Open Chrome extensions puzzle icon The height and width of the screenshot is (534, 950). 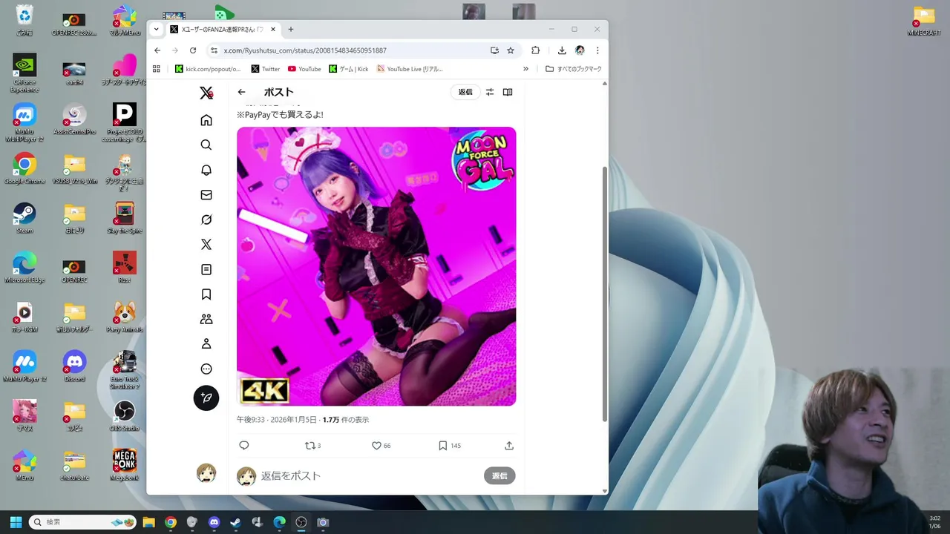coord(536,50)
